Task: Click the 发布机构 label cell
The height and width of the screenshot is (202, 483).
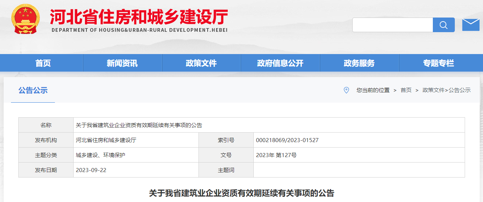Action: pos(46,140)
